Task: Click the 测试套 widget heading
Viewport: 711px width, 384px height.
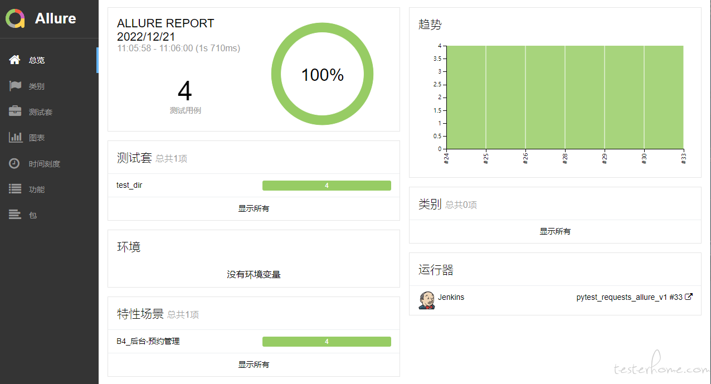Action: coord(134,158)
